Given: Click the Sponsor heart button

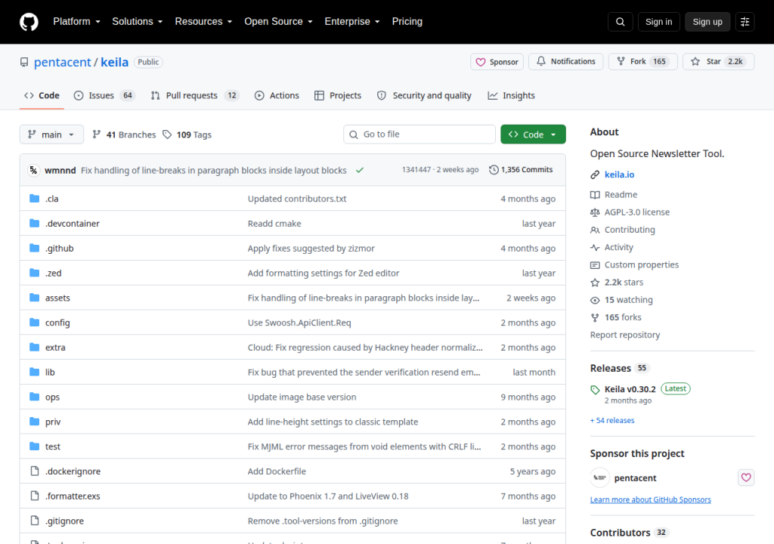Looking at the screenshot, I should click(x=497, y=62).
